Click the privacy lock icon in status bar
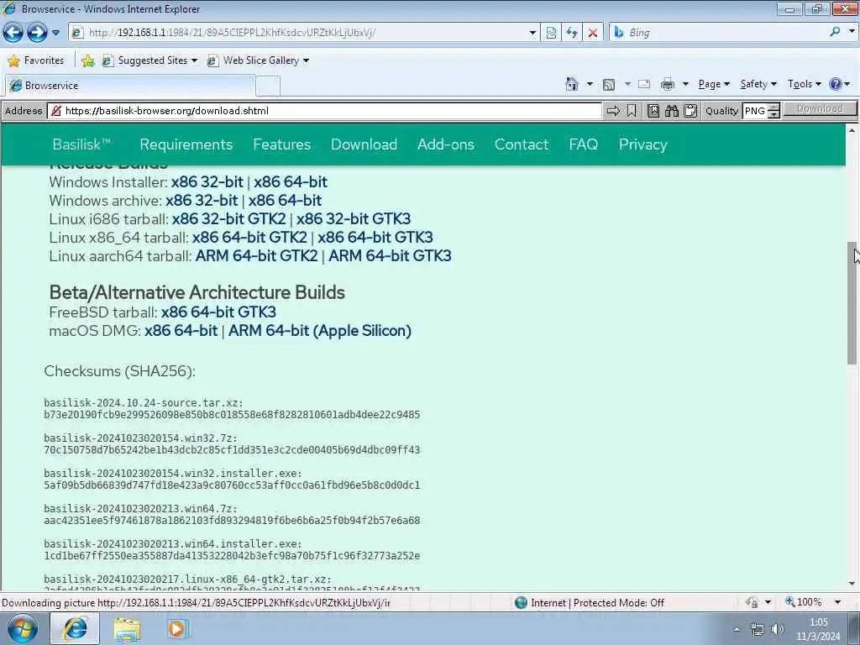860x645 pixels. point(752,602)
